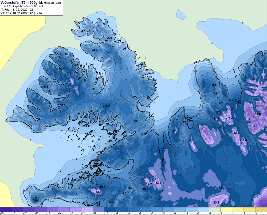This screenshot has width=267, height=215.
Task: Pick the legend swatch between -19 and -18
Action: point(6,210)
